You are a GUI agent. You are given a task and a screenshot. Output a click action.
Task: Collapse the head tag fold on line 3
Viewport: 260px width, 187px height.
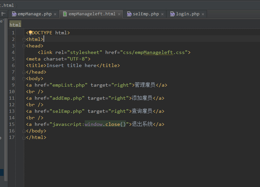tap(24, 46)
